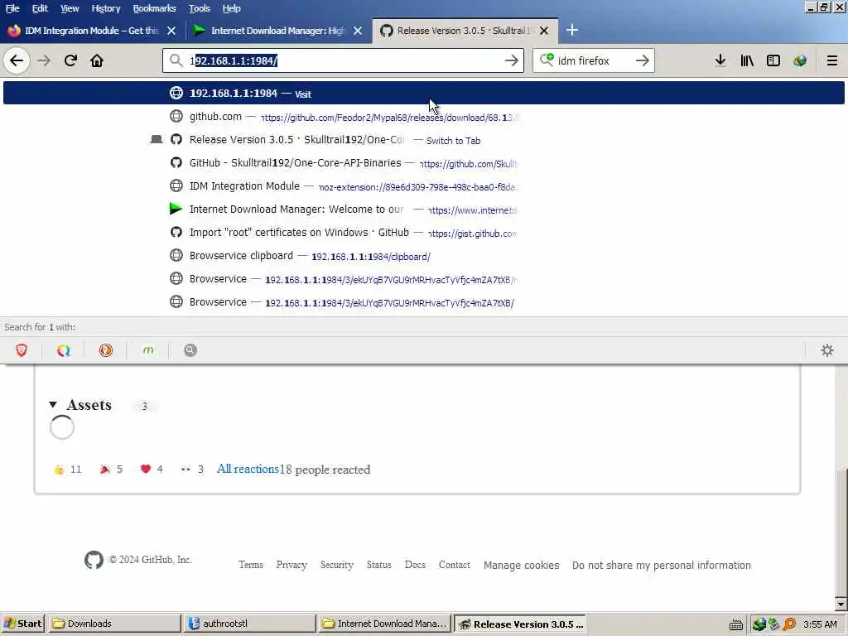Click the forward navigation arrow
Viewport: 848px width, 636px height.
(44, 60)
